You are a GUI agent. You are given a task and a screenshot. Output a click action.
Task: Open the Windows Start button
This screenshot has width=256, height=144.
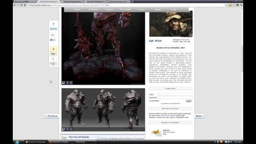(17, 142)
